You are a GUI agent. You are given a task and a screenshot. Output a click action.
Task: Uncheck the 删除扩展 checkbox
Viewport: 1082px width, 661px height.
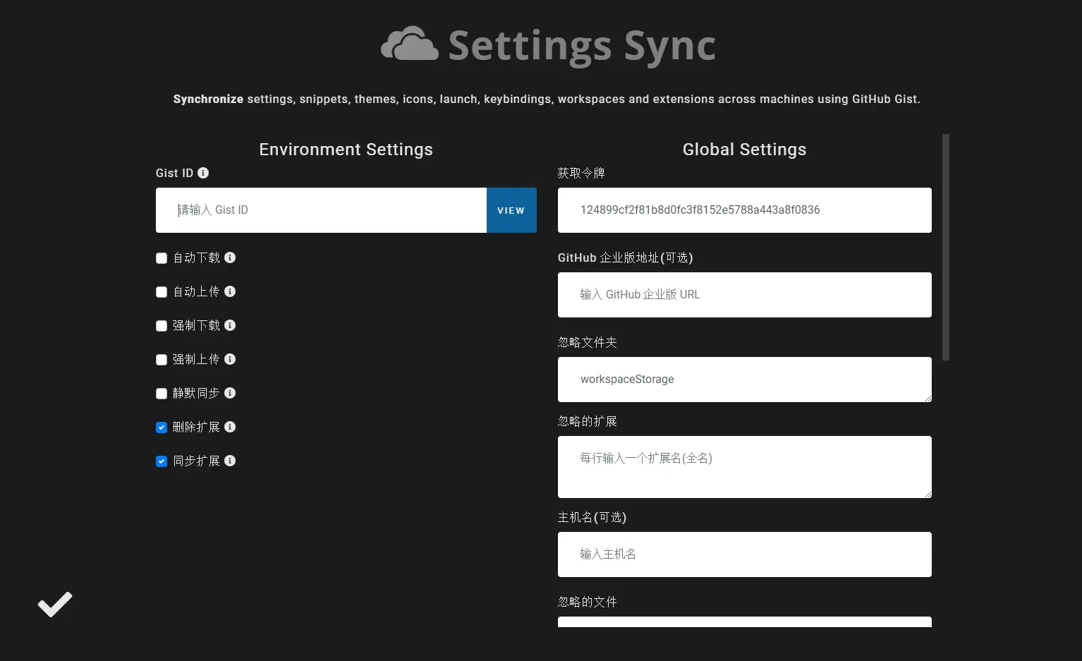(162, 427)
